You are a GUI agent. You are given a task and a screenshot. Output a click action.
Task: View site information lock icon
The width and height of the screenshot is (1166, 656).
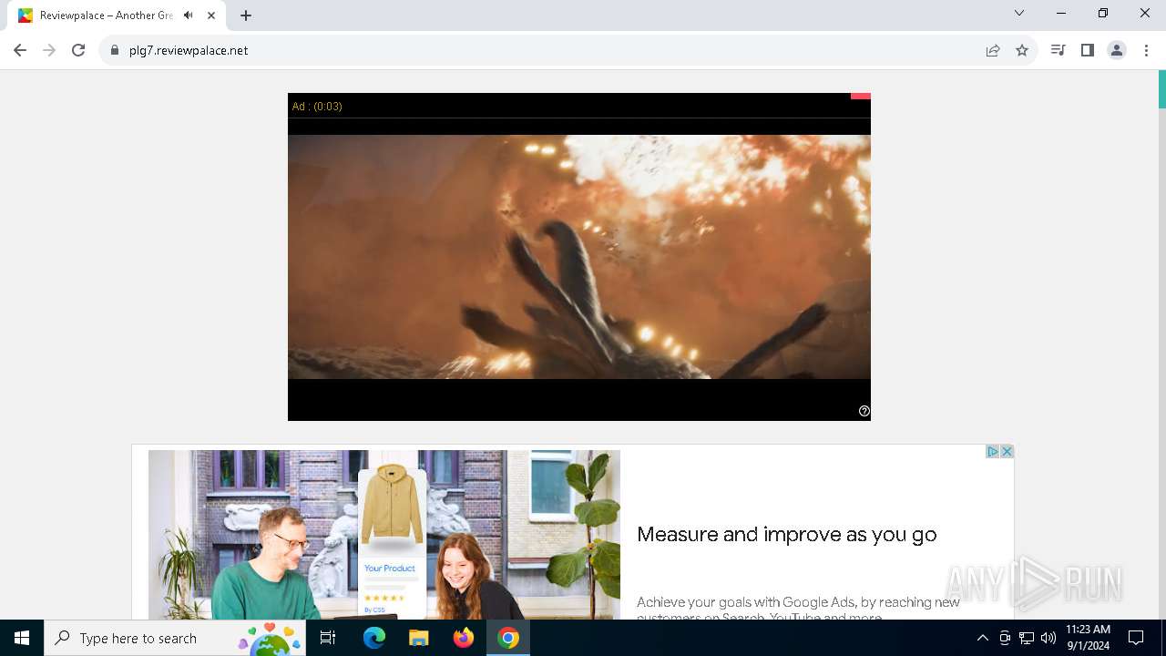[115, 50]
